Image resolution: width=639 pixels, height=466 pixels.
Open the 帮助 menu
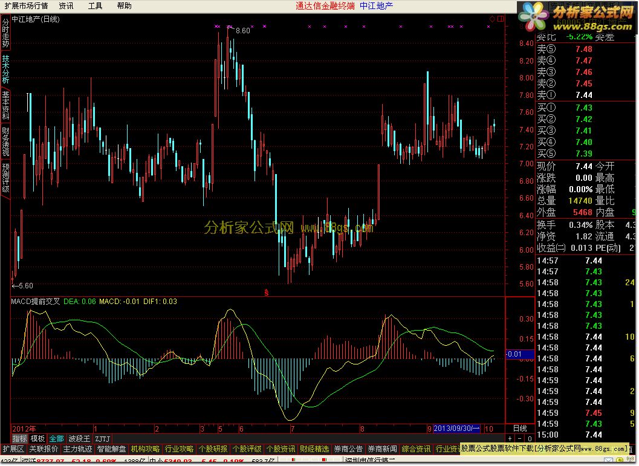click(x=124, y=5)
